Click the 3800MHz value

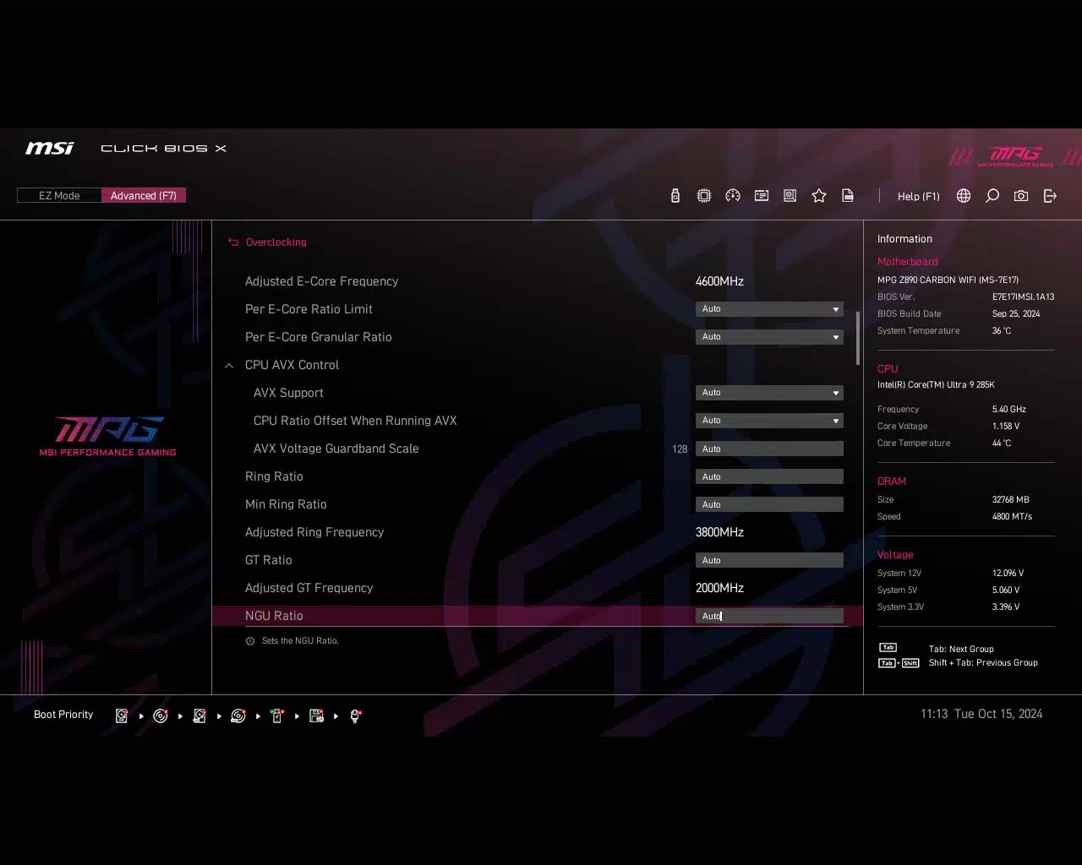pos(719,532)
